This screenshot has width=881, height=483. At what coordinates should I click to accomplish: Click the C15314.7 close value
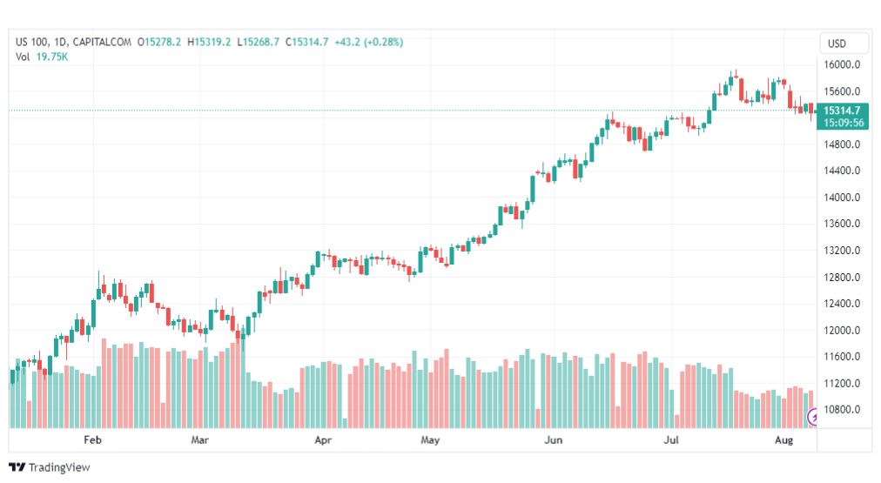306,42
